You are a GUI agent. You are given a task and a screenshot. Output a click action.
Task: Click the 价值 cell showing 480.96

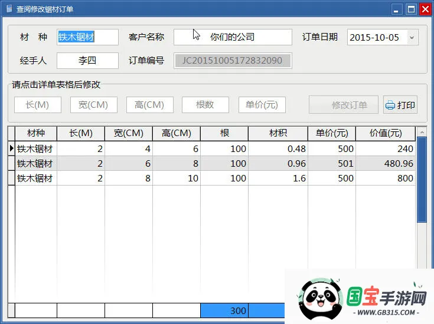[386, 163]
